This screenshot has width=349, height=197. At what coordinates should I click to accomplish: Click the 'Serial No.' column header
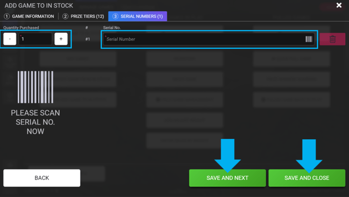[x=112, y=27]
